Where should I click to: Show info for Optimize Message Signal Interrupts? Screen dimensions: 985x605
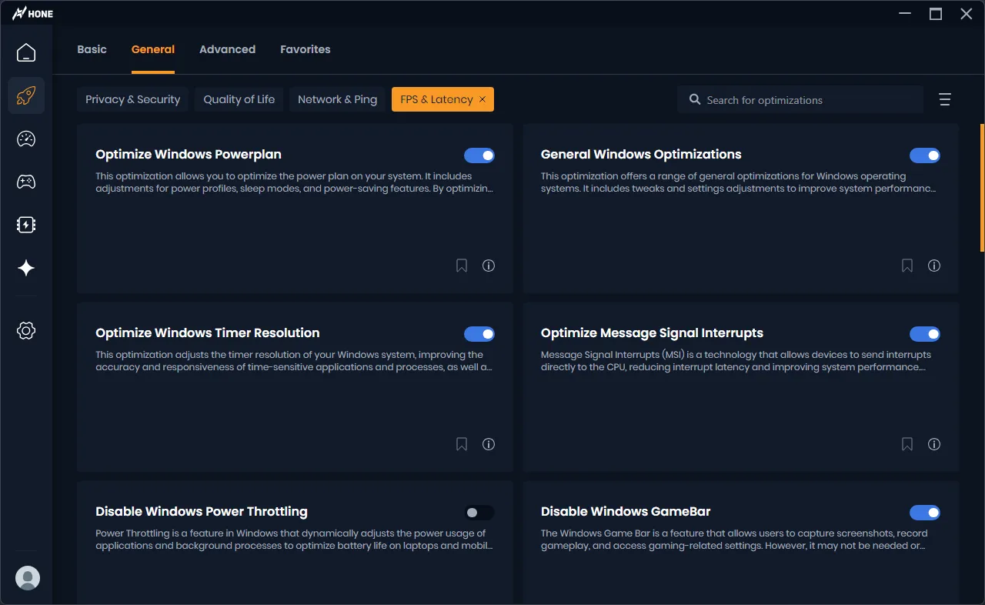click(934, 444)
